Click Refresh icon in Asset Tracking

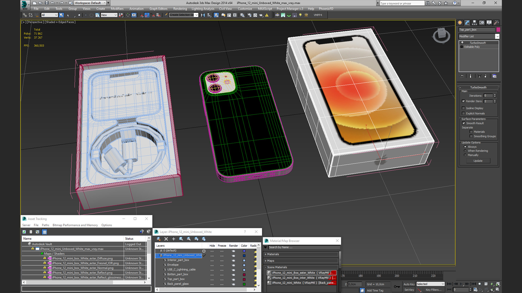click(24, 232)
